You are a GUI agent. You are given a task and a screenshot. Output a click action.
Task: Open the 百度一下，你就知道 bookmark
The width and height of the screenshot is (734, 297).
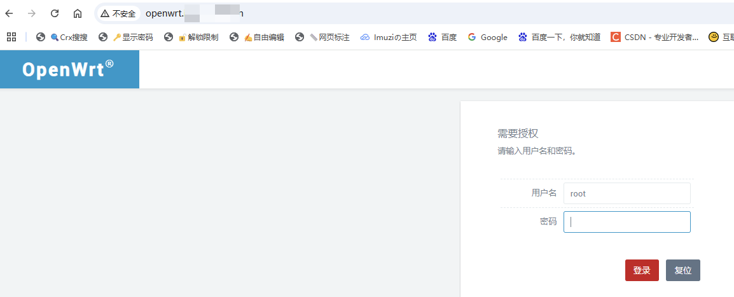(x=559, y=38)
